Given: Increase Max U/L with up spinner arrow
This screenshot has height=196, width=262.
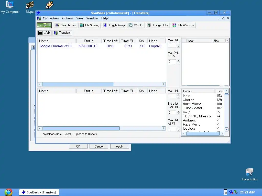Looking at the screenshot, I should [178, 95].
